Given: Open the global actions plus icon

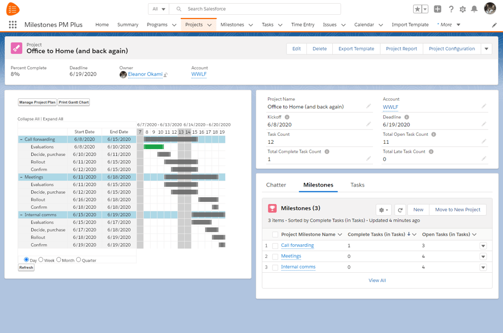Looking at the screenshot, I should [x=437, y=9].
